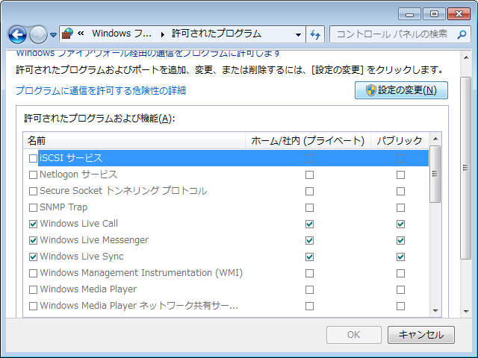
Task: Toggle private checkbox for 'Windows Media Player'
Action: pos(309,289)
